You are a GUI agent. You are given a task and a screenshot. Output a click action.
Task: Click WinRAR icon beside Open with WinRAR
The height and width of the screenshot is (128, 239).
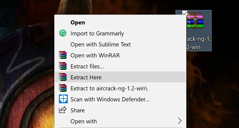[x=63, y=55]
